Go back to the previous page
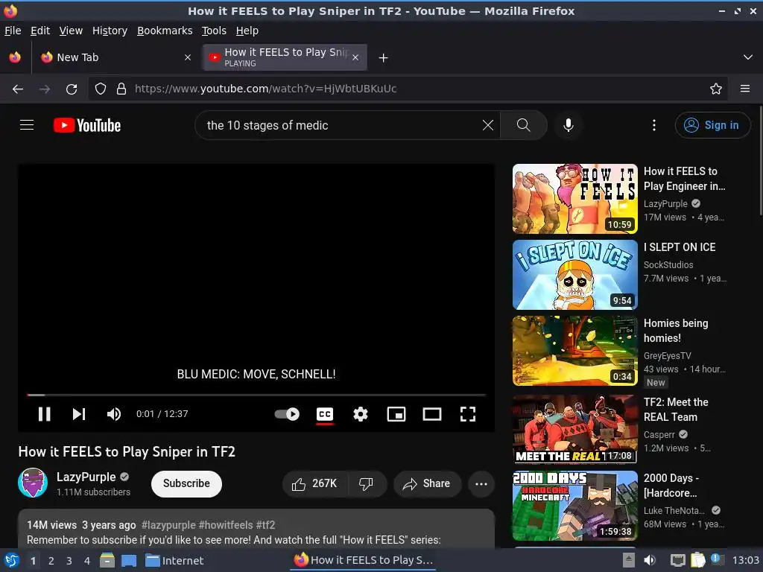The width and height of the screenshot is (763, 572). click(18, 89)
